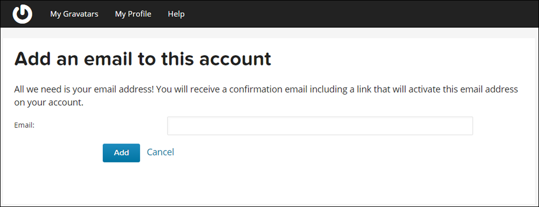539x207 pixels.
Task: Open the Help menu item
Action: pos(176,14)
